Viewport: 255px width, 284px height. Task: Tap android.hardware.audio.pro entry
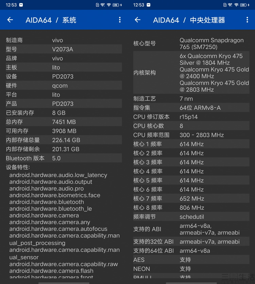[x=47, y=189]
